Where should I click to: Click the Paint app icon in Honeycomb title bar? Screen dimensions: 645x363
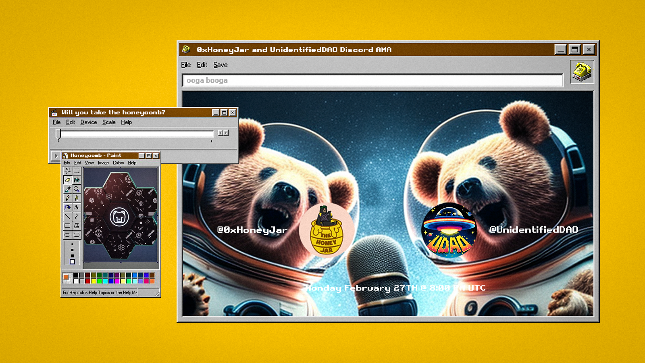pyautogui.click(x=66, y=156)
